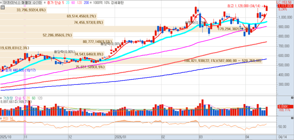Click volume profile bar 69,514,456(8.2%)
Screen dimensions: 294x140
[48, 16]
